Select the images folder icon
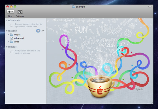Viewport: 158px width, 109px height. coord(12,35)
